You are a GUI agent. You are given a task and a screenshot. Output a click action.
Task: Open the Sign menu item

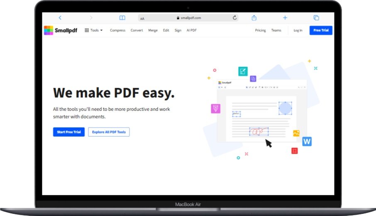coord(178,30)
